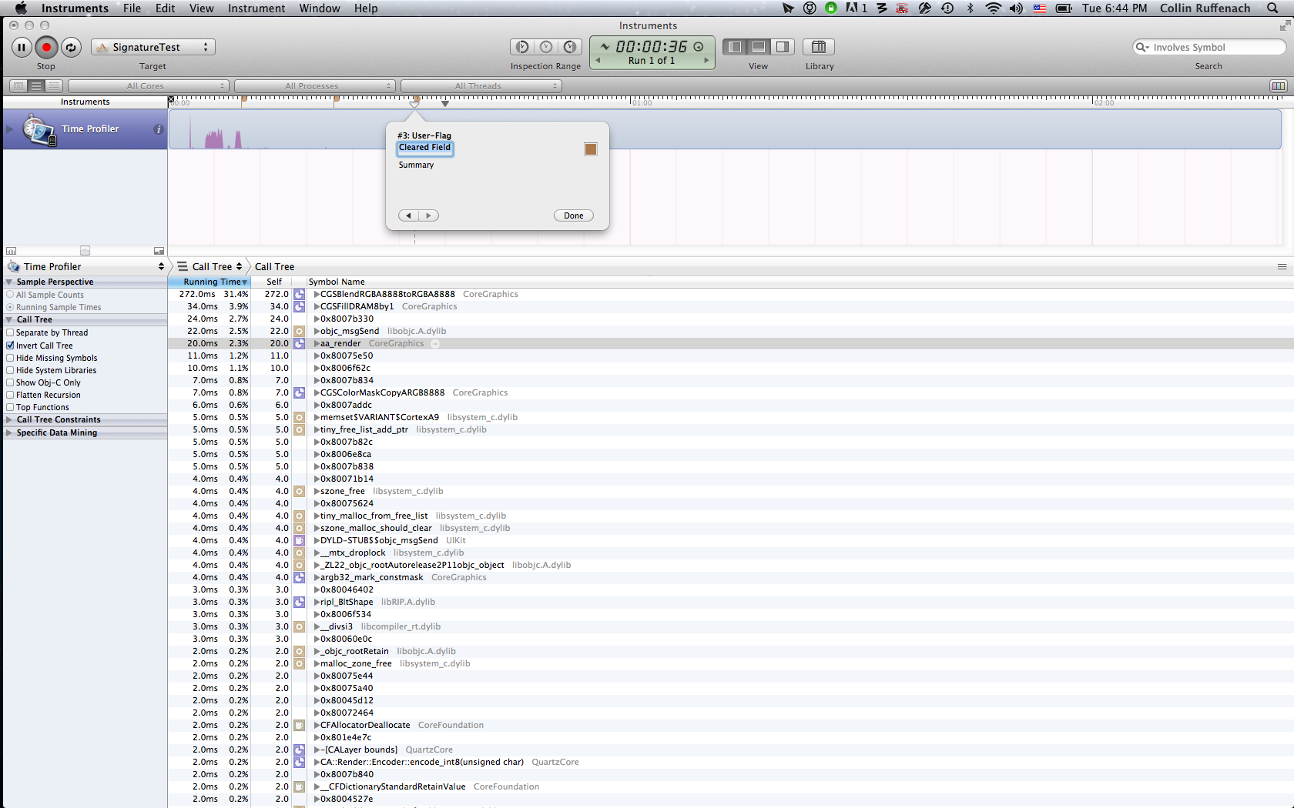This screenshot has width=1294, height=808.
Task: Pause the recording with pause button
Action: [22, 47]
